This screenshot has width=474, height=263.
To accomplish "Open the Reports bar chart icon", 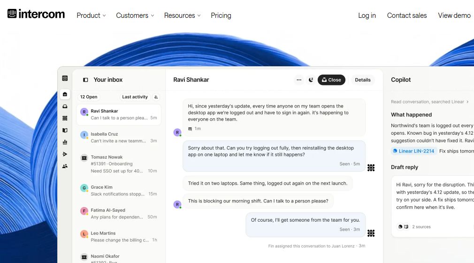I will click(x=65, y=142).
